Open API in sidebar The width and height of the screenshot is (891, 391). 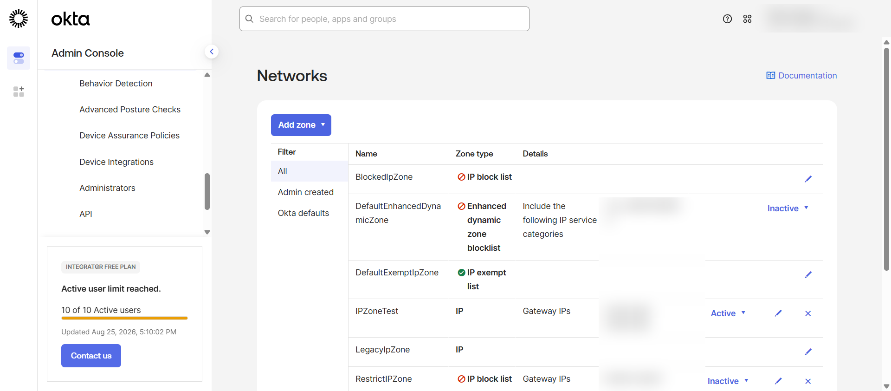[x=86, y=214]
